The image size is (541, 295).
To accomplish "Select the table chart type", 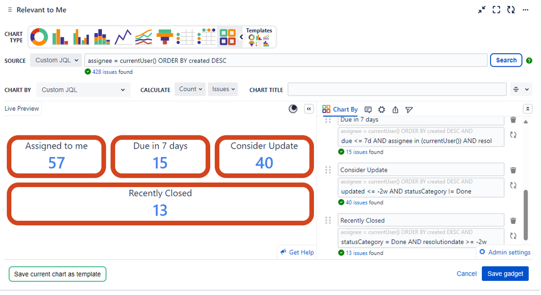I will (x=185, y=37).
